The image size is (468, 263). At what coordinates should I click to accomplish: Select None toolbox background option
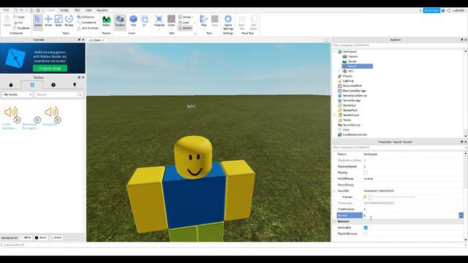(56, 237)
